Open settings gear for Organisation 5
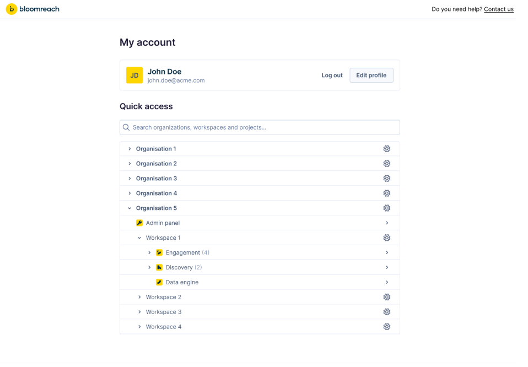528x367 pixels. click(x=386, y=208)
